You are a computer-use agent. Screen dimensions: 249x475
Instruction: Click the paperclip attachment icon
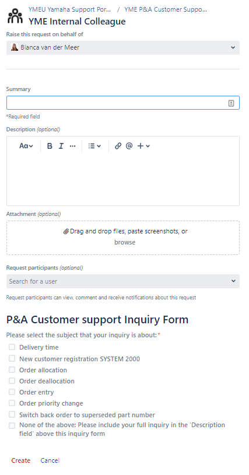coord(66,232)
